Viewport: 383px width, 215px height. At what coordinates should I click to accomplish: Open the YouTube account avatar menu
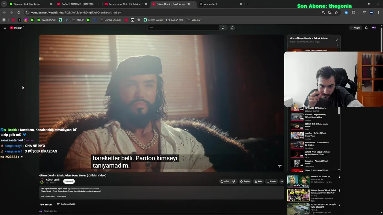pyautogui.click(x=374, y=28)
